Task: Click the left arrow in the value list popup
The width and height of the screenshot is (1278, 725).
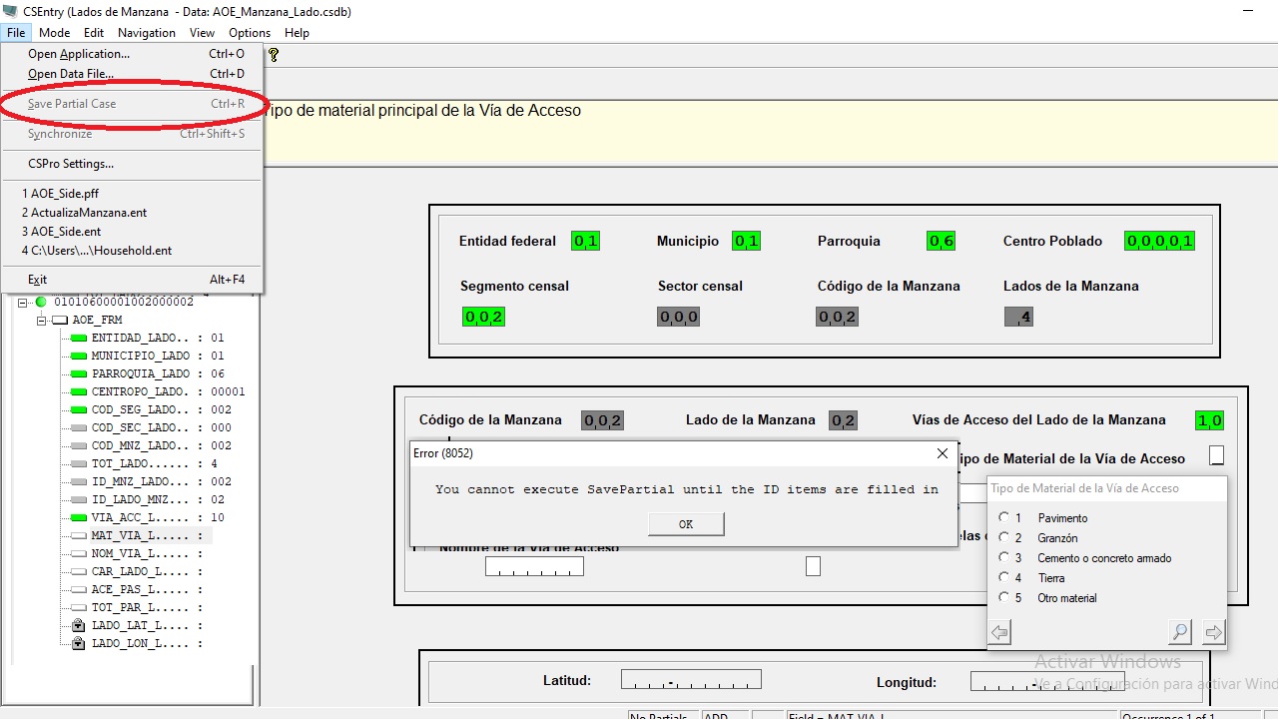Action: click(999, 631)
